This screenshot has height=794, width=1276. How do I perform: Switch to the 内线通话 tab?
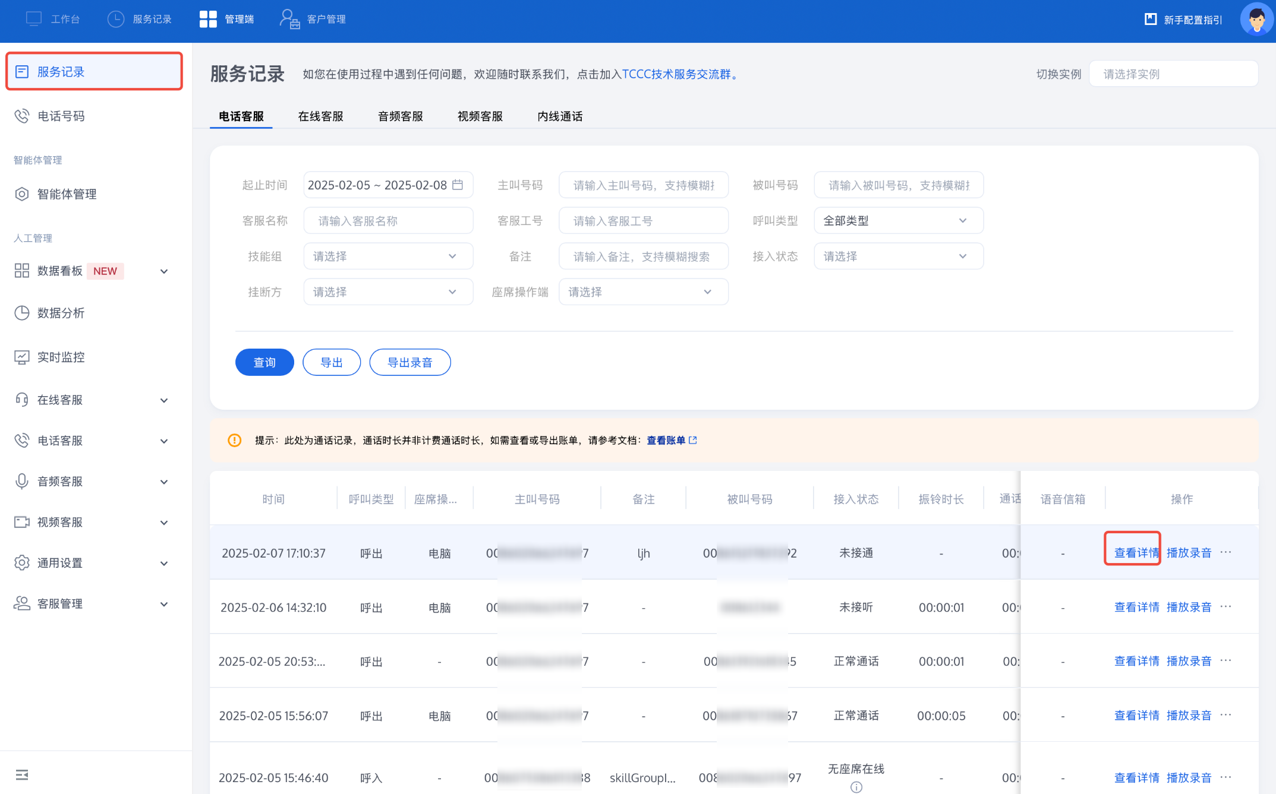click(x=559, y=116)
